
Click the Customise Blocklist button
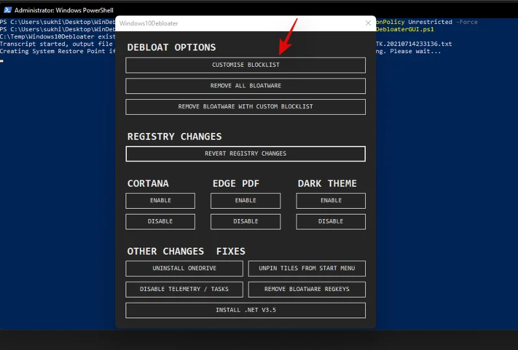tap(245, 65)
